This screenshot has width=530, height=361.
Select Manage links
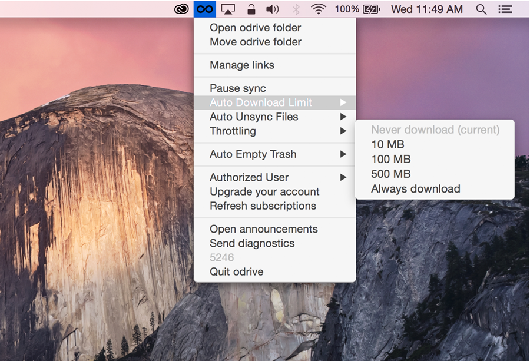point(275,65)
